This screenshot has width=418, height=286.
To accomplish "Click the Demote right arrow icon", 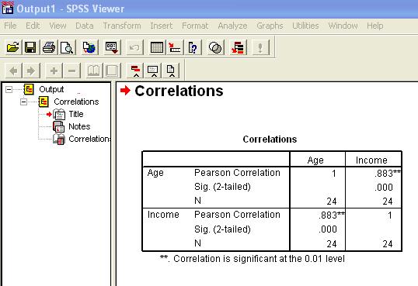I will pyautogui.click(x=31, y=71).
